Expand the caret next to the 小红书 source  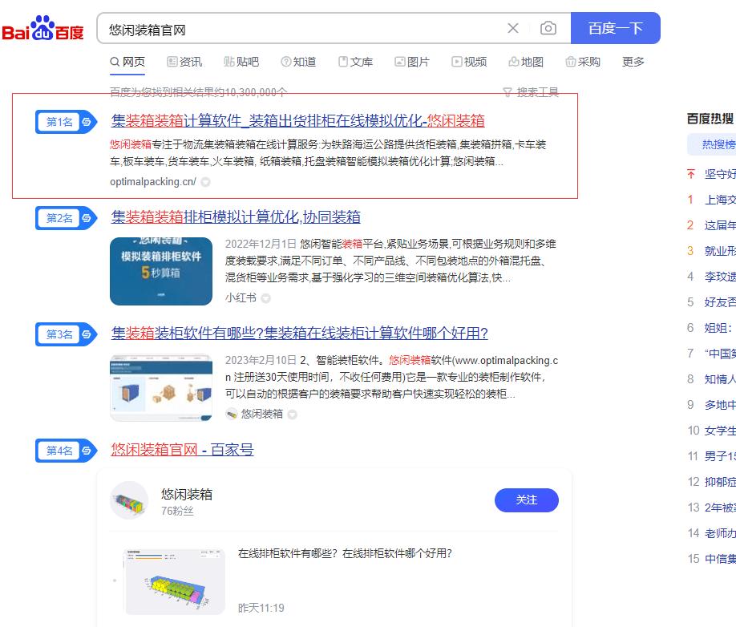[265, 297]
